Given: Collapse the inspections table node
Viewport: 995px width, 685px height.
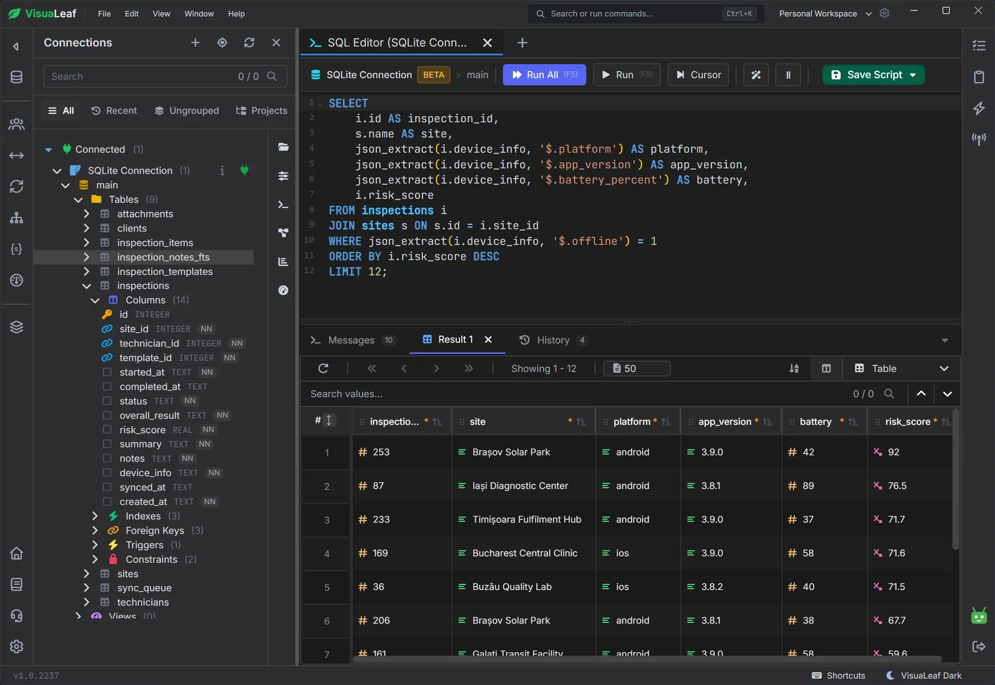Looking at the screenshot, I should point(86,286).
